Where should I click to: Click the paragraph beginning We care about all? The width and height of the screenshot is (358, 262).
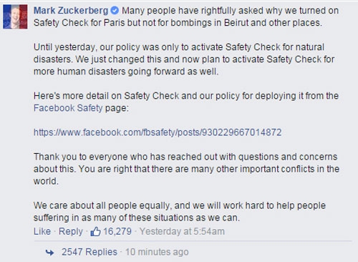coord(180,211)
